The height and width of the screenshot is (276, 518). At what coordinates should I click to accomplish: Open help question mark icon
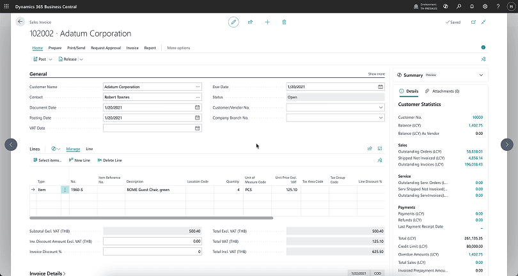click(x=498, y=6)
